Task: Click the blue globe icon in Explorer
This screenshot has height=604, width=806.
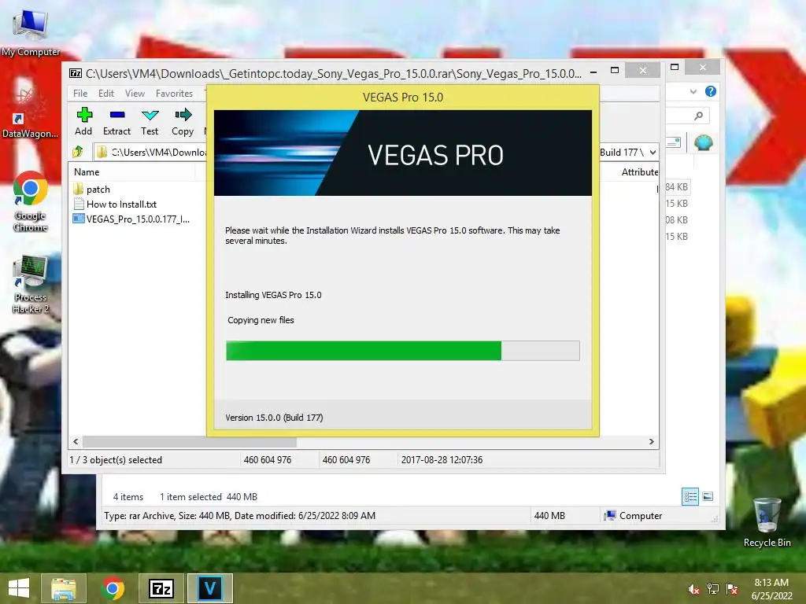Action: [x=703, y=142]
